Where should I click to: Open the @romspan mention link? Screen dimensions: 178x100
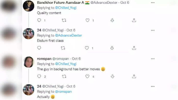coord(63,92)
